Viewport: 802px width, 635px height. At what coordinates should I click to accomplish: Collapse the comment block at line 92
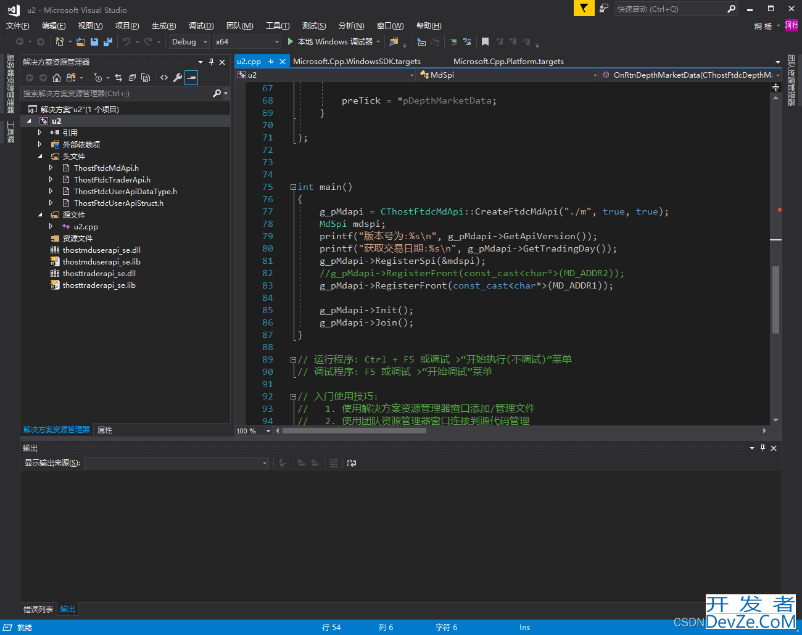293,396
